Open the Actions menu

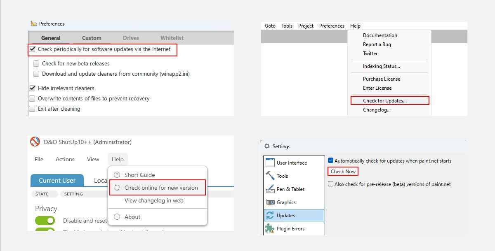[x=65, y=159]
